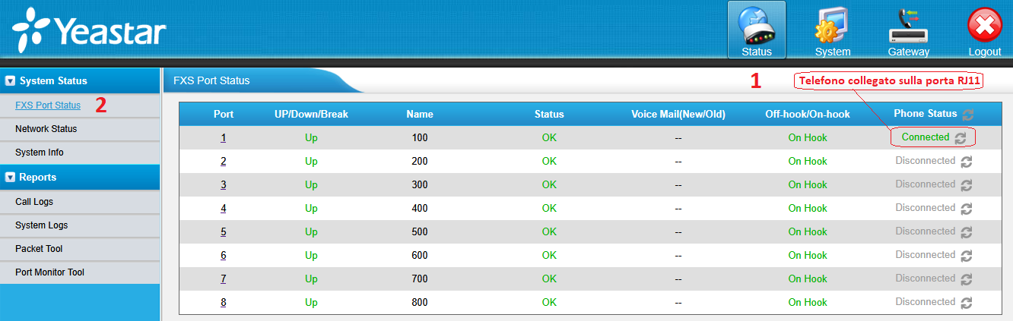Open Call Logs report
The width and height of the screenshot is (1013, 321).
pos(34,202)
